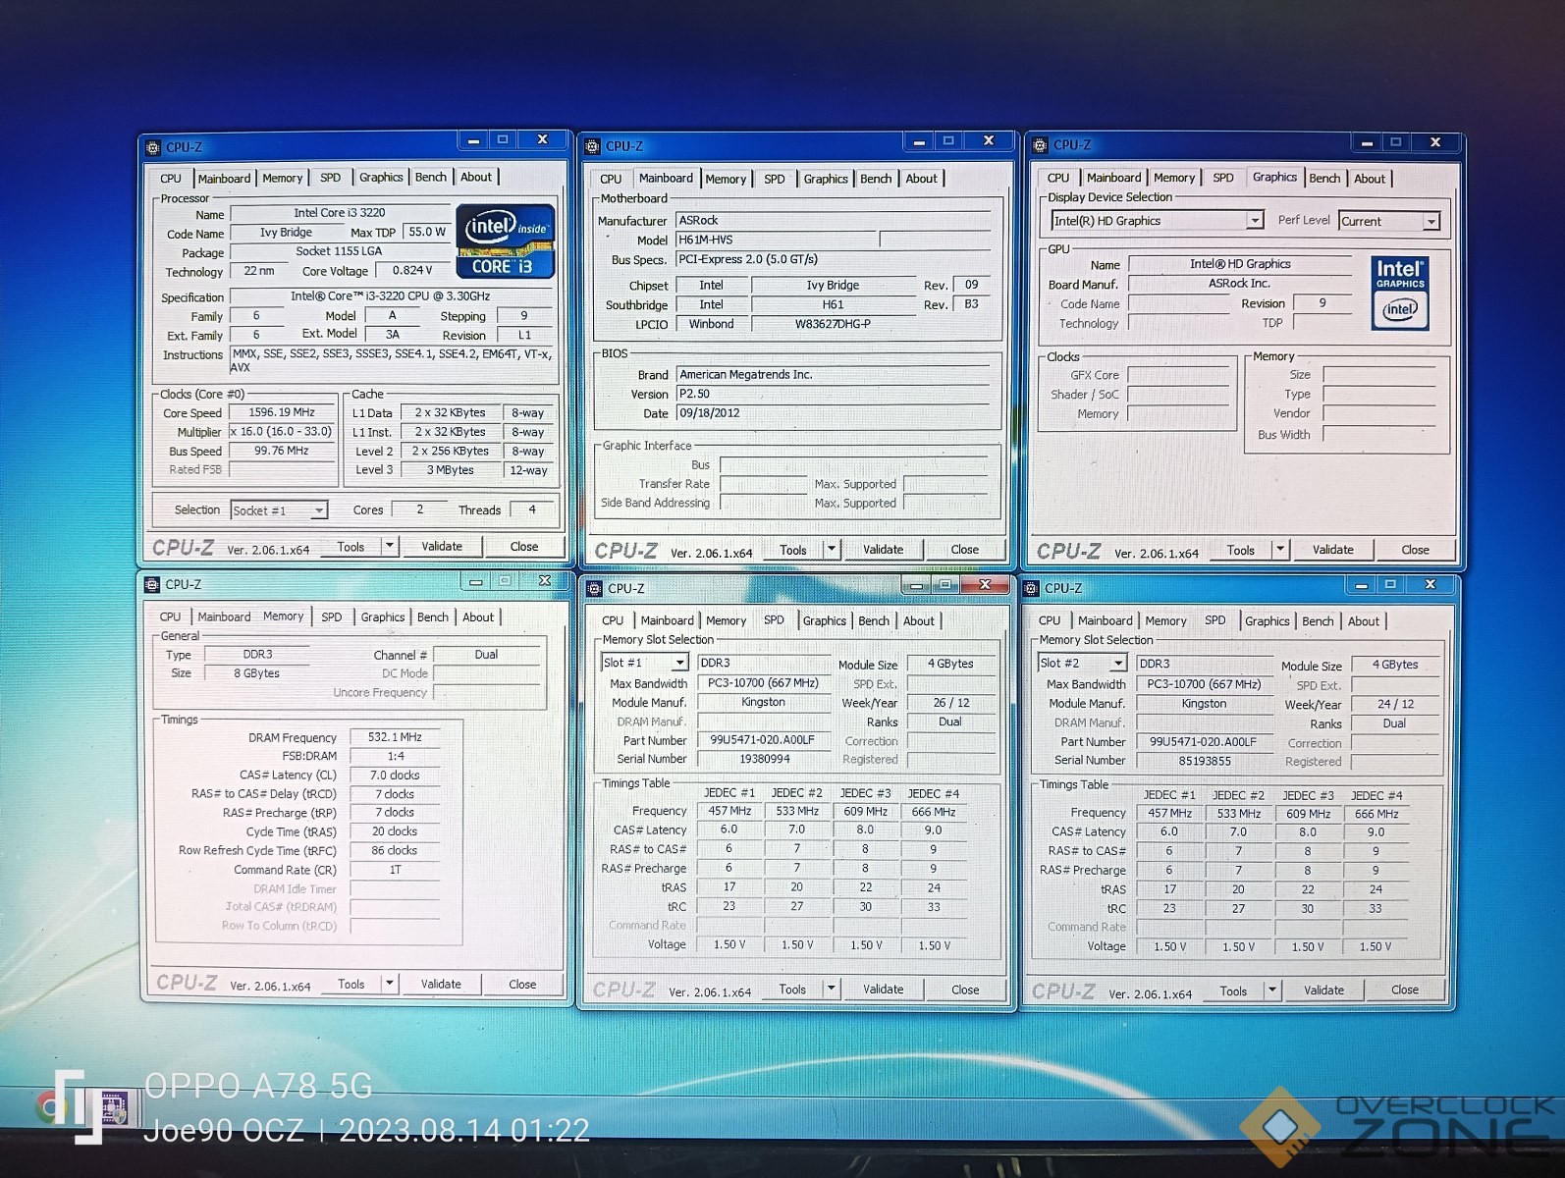Click Validate in the Memory Timings window

tap(441, 984)
